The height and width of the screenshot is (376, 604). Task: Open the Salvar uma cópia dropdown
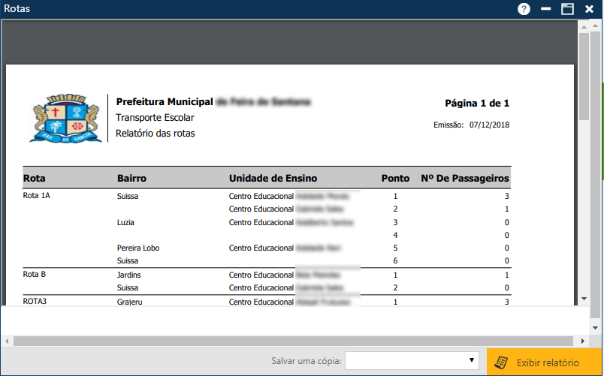click(x=412, y=360)
